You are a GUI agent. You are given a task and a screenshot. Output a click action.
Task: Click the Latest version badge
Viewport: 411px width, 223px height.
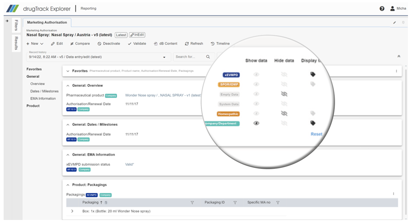121,35
